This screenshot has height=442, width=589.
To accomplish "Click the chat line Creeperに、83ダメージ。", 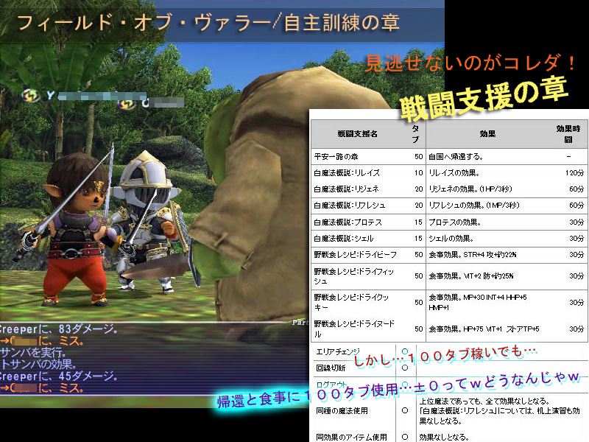I will (59, 329).
